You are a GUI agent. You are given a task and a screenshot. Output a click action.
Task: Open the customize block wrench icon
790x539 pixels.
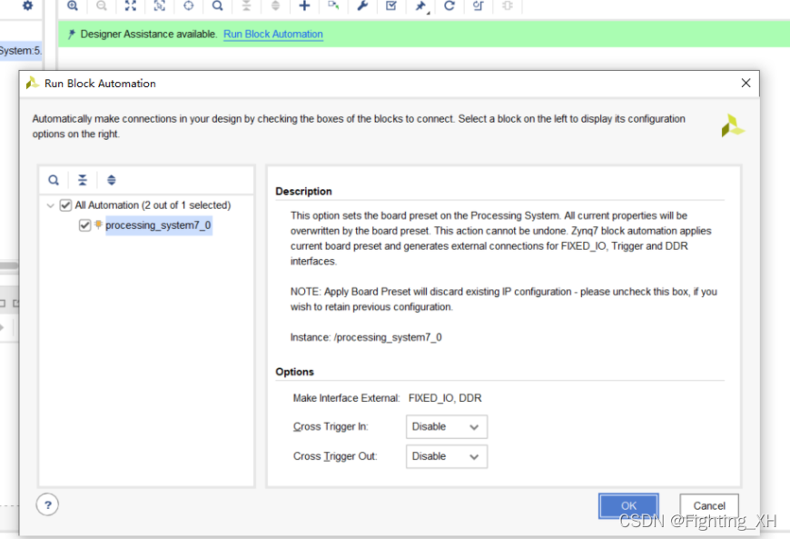pos(362,5)
